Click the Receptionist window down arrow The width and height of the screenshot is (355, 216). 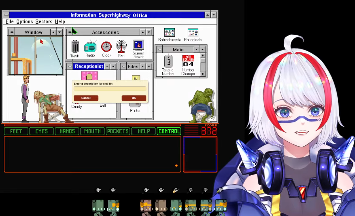(113, 66)
